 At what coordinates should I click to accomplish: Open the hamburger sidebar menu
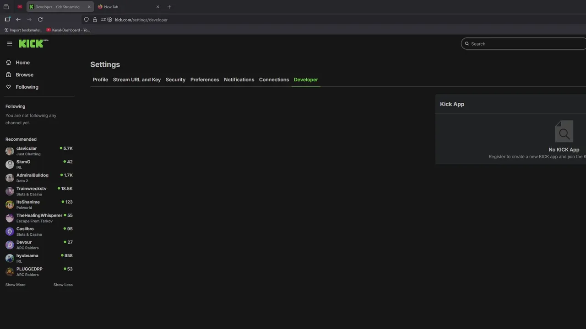pos(10,43)
